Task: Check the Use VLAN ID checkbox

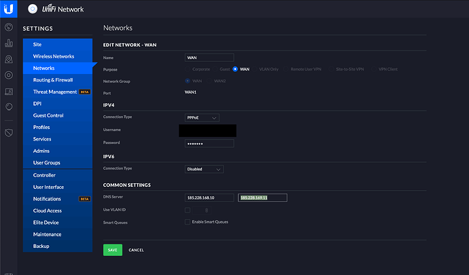Action: (188, 210)
